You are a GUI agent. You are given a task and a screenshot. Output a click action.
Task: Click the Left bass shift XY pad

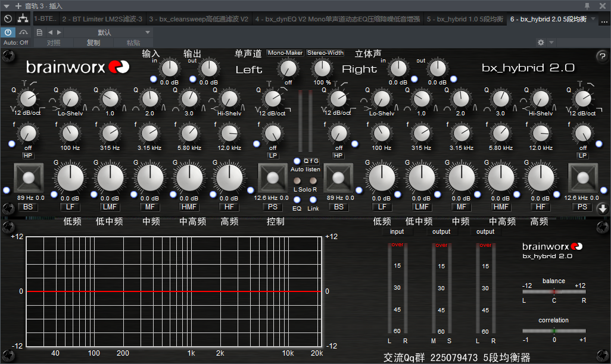29,178
